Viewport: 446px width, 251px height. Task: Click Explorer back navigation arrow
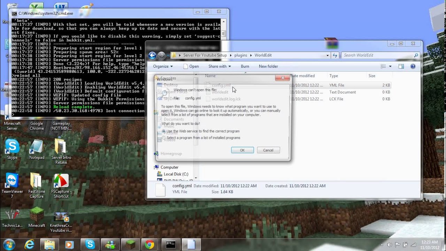point(152,55)
